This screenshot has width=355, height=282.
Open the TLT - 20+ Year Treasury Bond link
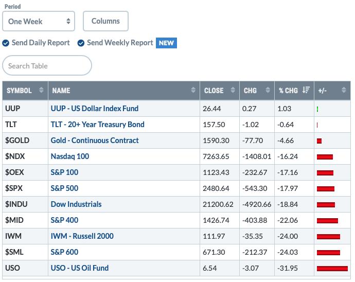97,125
